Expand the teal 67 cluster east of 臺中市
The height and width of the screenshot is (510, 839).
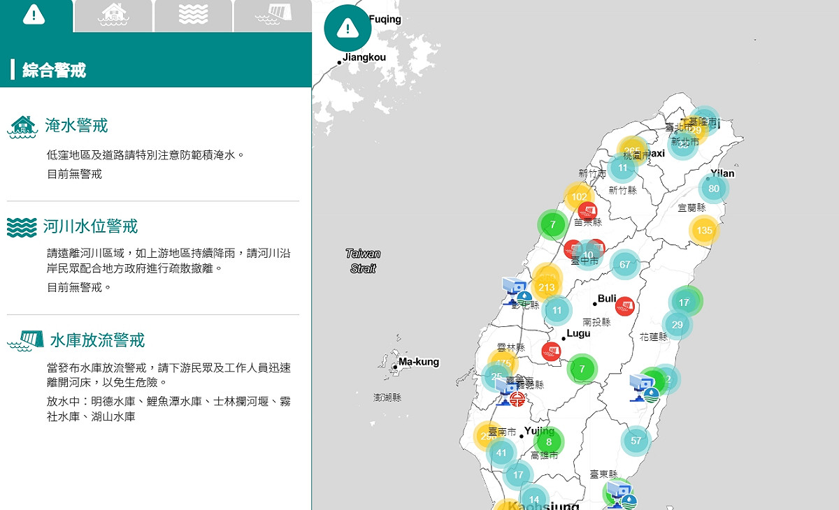(x=625, y=265)
